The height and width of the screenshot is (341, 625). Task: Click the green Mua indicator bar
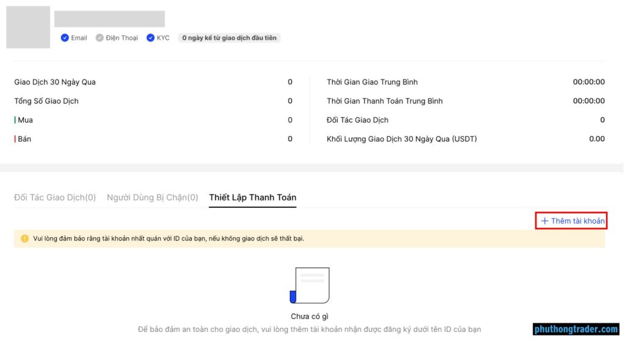[15, 120]
